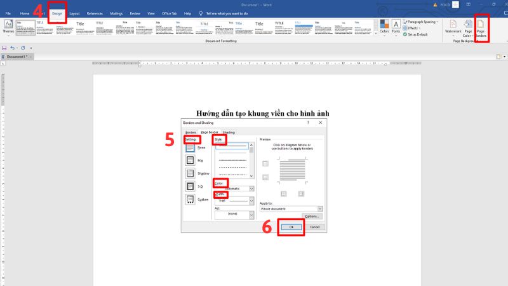
Task: Choose the Shadow border setting
Action: (x=190, y=174)
